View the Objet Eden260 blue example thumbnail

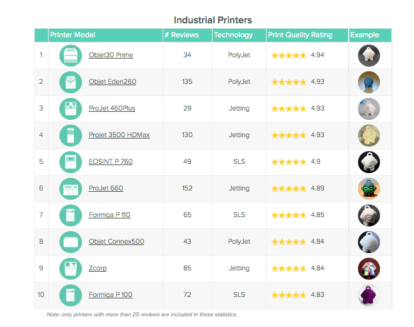(369, 82)
